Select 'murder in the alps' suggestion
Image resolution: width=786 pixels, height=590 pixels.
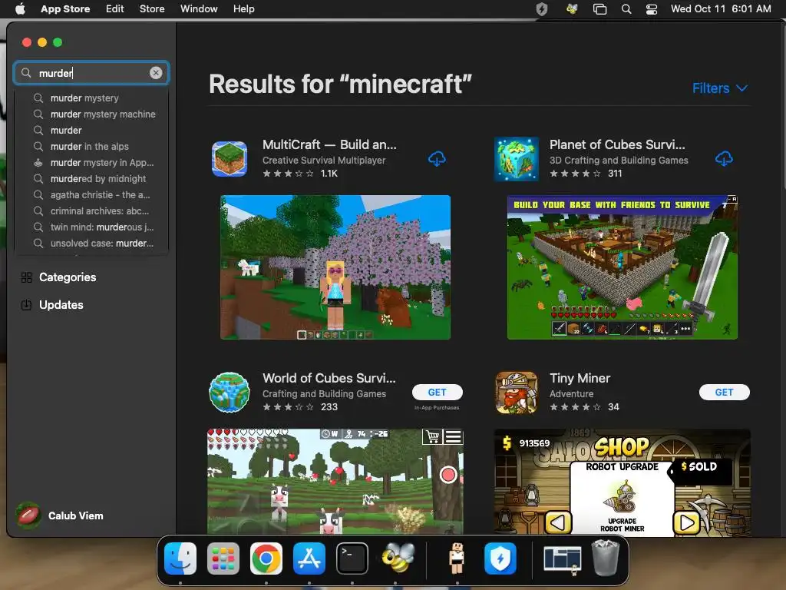click(x=92, y=146)
